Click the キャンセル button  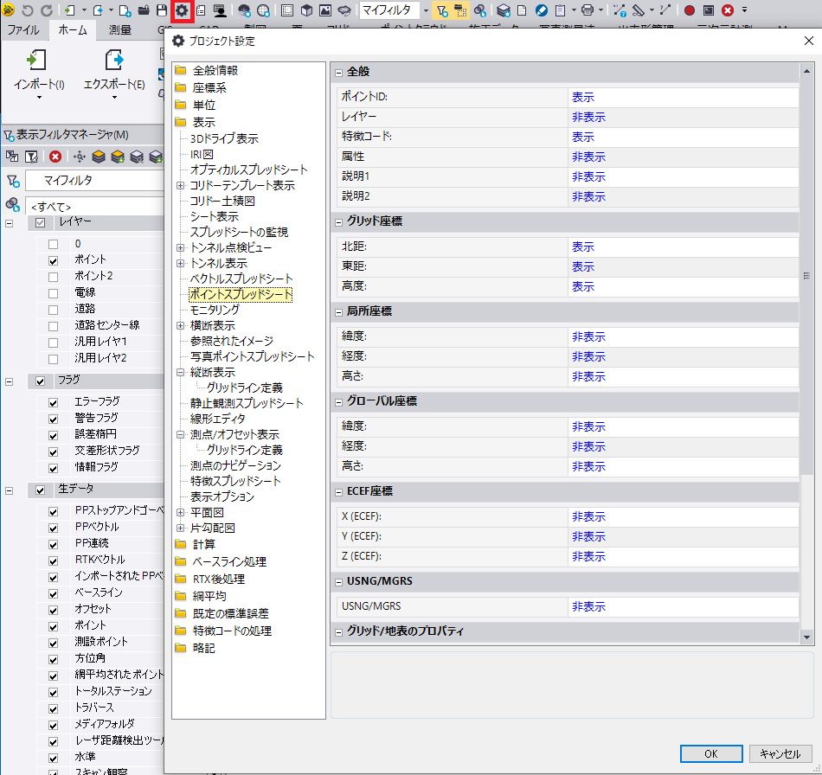tap(780, 753)
